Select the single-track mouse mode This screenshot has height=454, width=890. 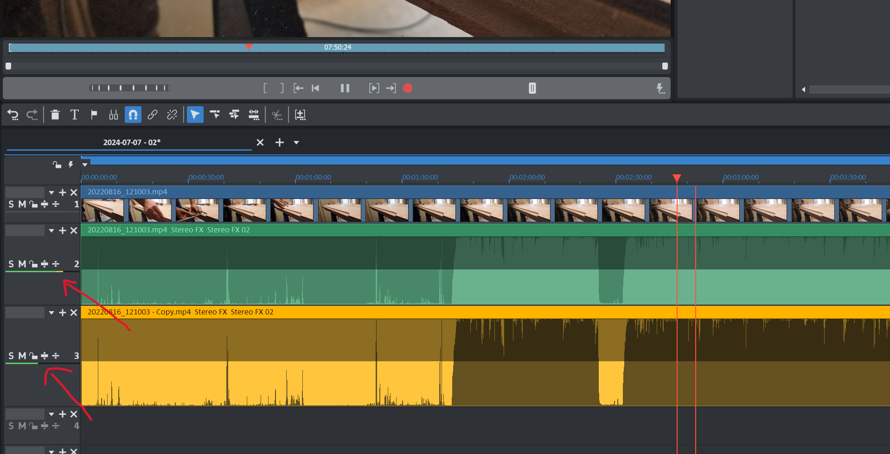coord(215,115)
